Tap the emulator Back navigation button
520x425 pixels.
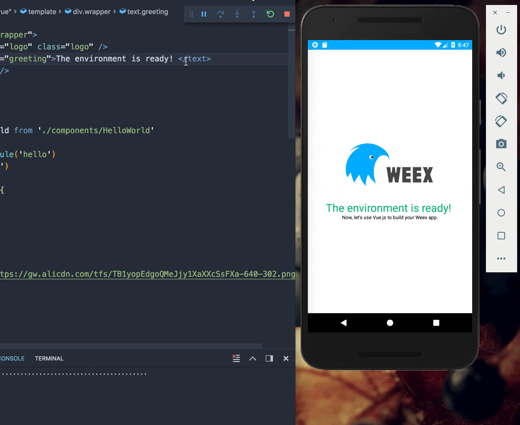(x=344, y=323)
